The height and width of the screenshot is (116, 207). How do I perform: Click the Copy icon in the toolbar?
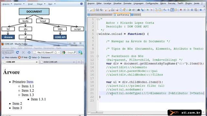(121, 10)
